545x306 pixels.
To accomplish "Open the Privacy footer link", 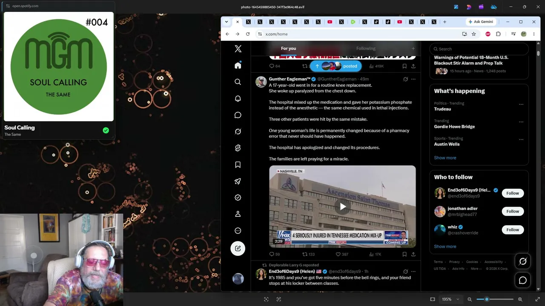I will click(454, 262).
